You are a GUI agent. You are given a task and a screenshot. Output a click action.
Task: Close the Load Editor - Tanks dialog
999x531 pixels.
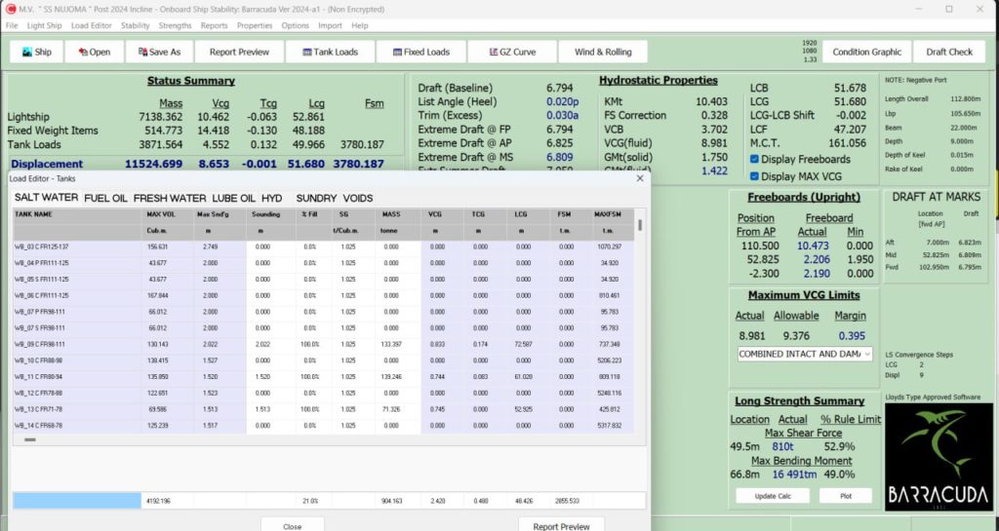(x=640, y=178)
